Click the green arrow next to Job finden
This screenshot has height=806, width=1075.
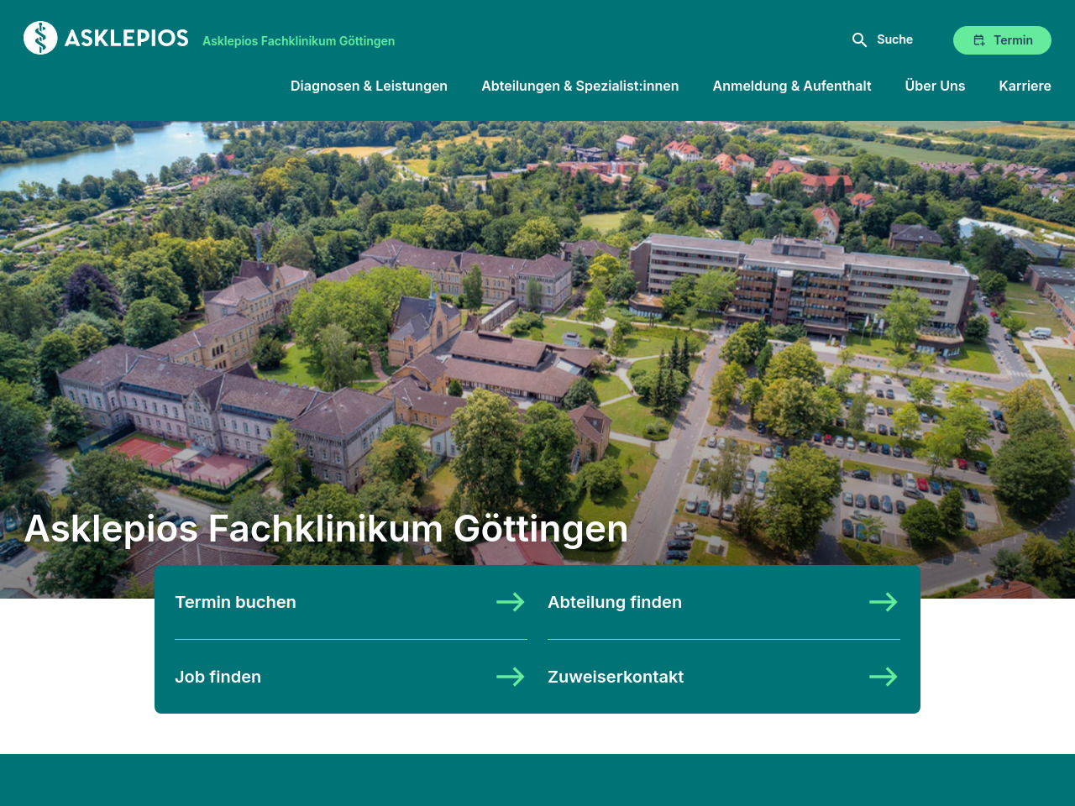point(510,677)
